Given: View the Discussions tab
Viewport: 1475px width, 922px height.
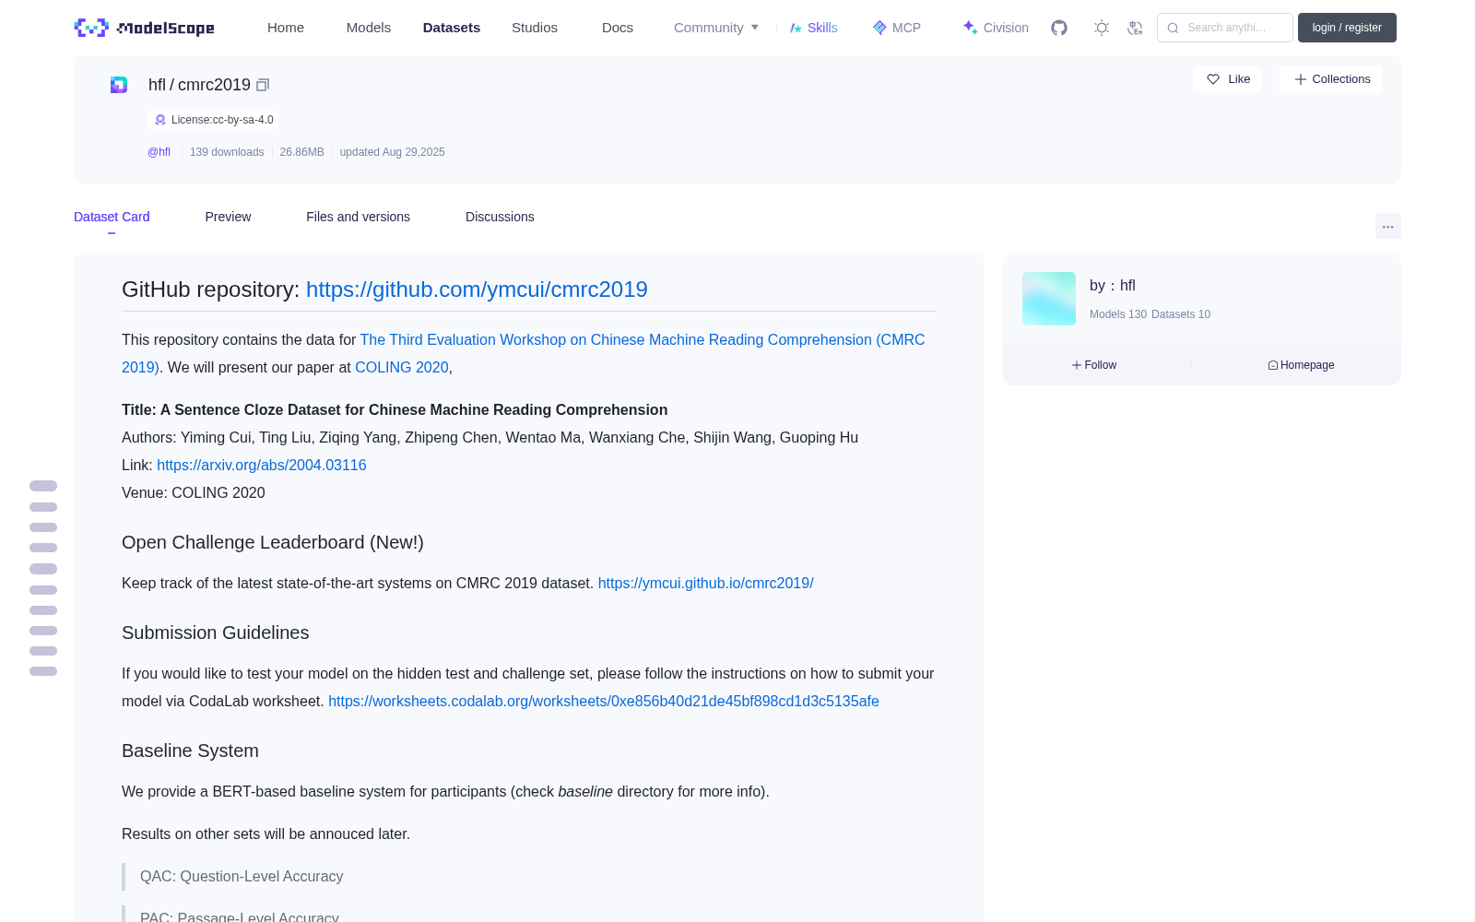Looking at the screenshot, I should 500,217.
